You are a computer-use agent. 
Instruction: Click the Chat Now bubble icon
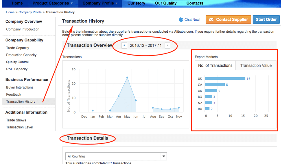coord(181,20)
